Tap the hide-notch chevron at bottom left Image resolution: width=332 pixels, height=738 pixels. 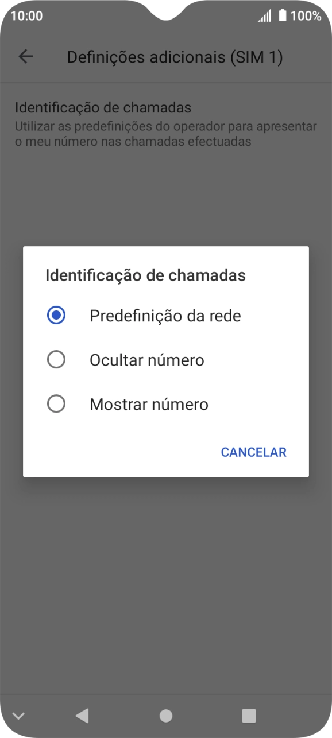click(18, 715)
